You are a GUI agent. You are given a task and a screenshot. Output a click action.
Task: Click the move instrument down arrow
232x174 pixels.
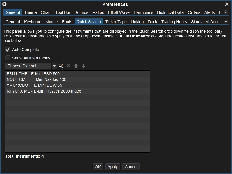(x=84, y=66)
